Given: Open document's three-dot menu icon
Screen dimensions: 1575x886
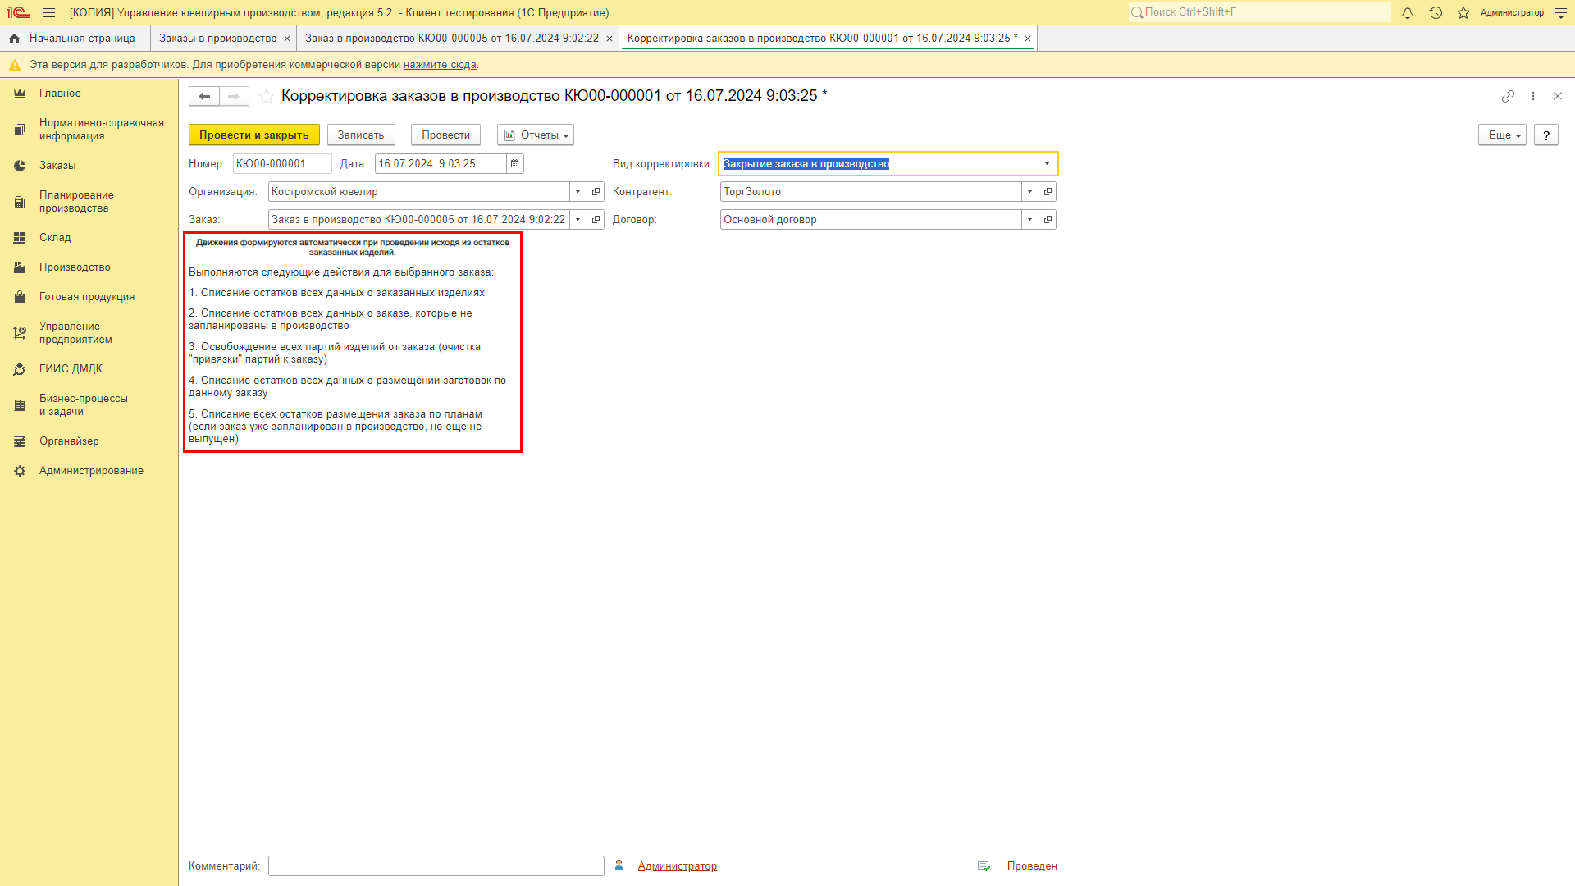Looking at the screenshot, I should (1533, 96).
